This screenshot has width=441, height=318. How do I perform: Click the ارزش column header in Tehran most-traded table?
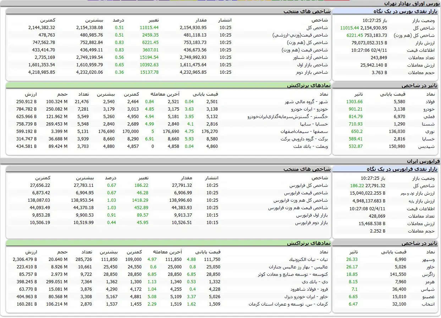coord(31,94)
